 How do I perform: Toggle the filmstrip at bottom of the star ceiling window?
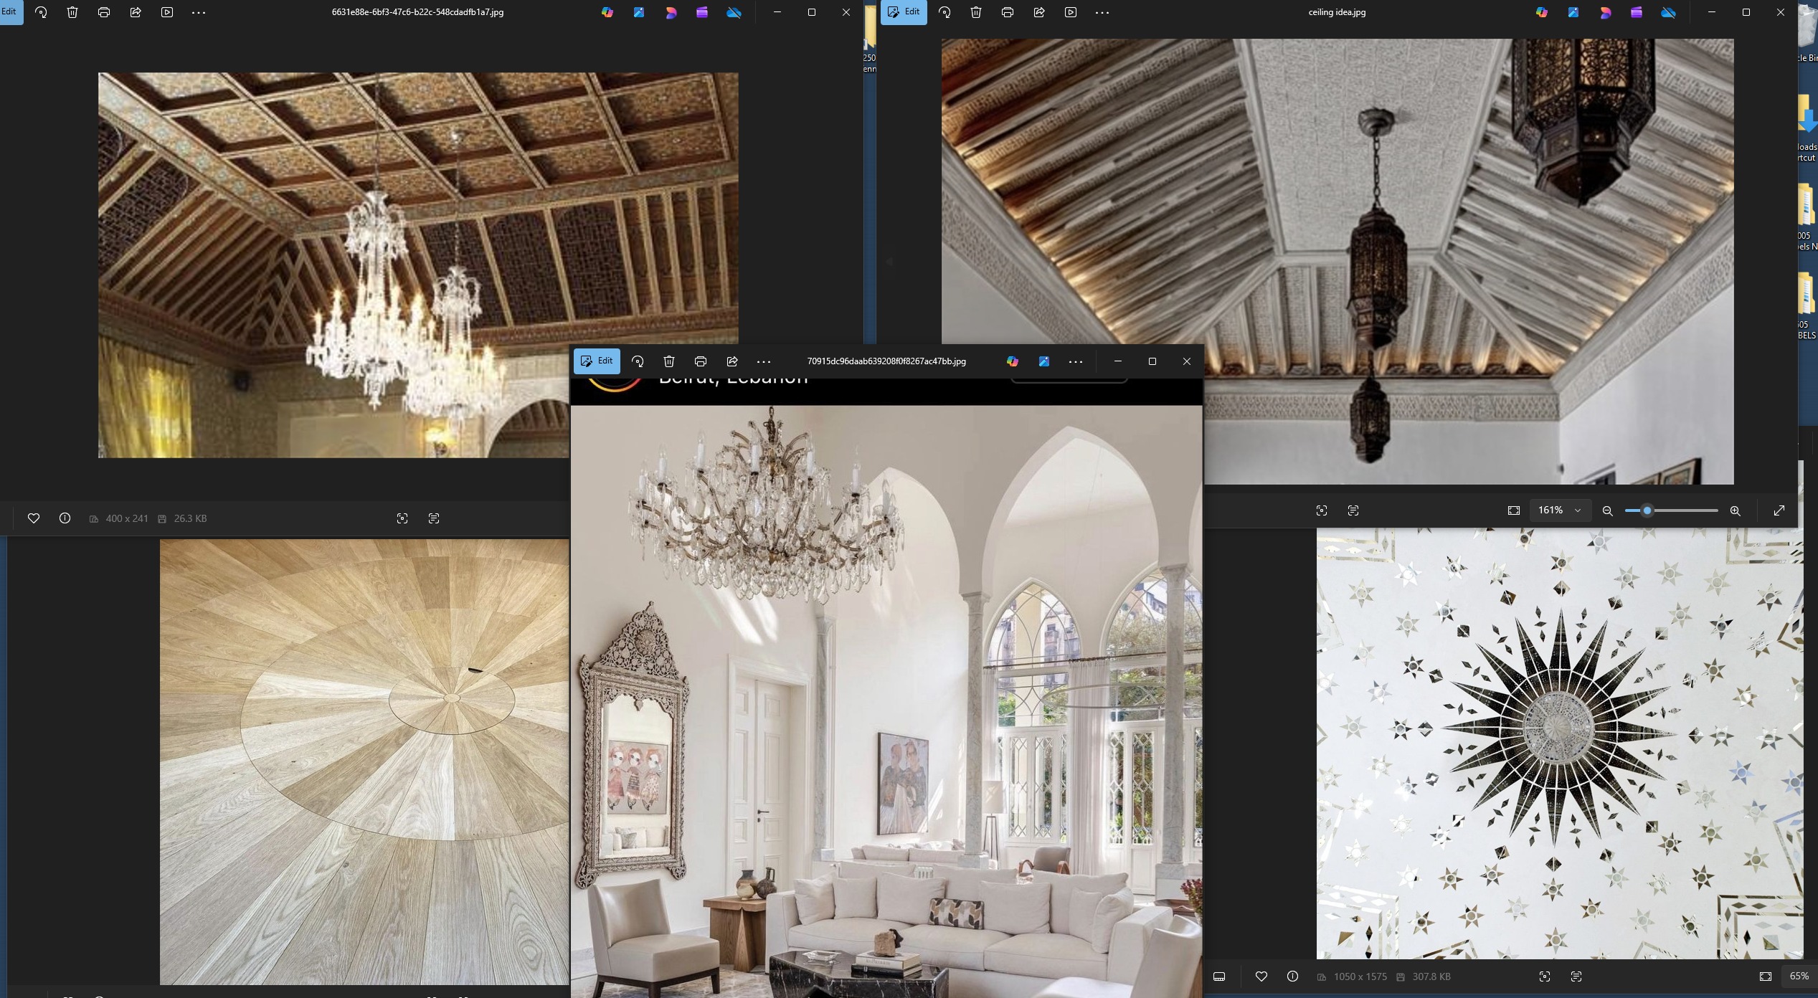[x=1219, y=976]
